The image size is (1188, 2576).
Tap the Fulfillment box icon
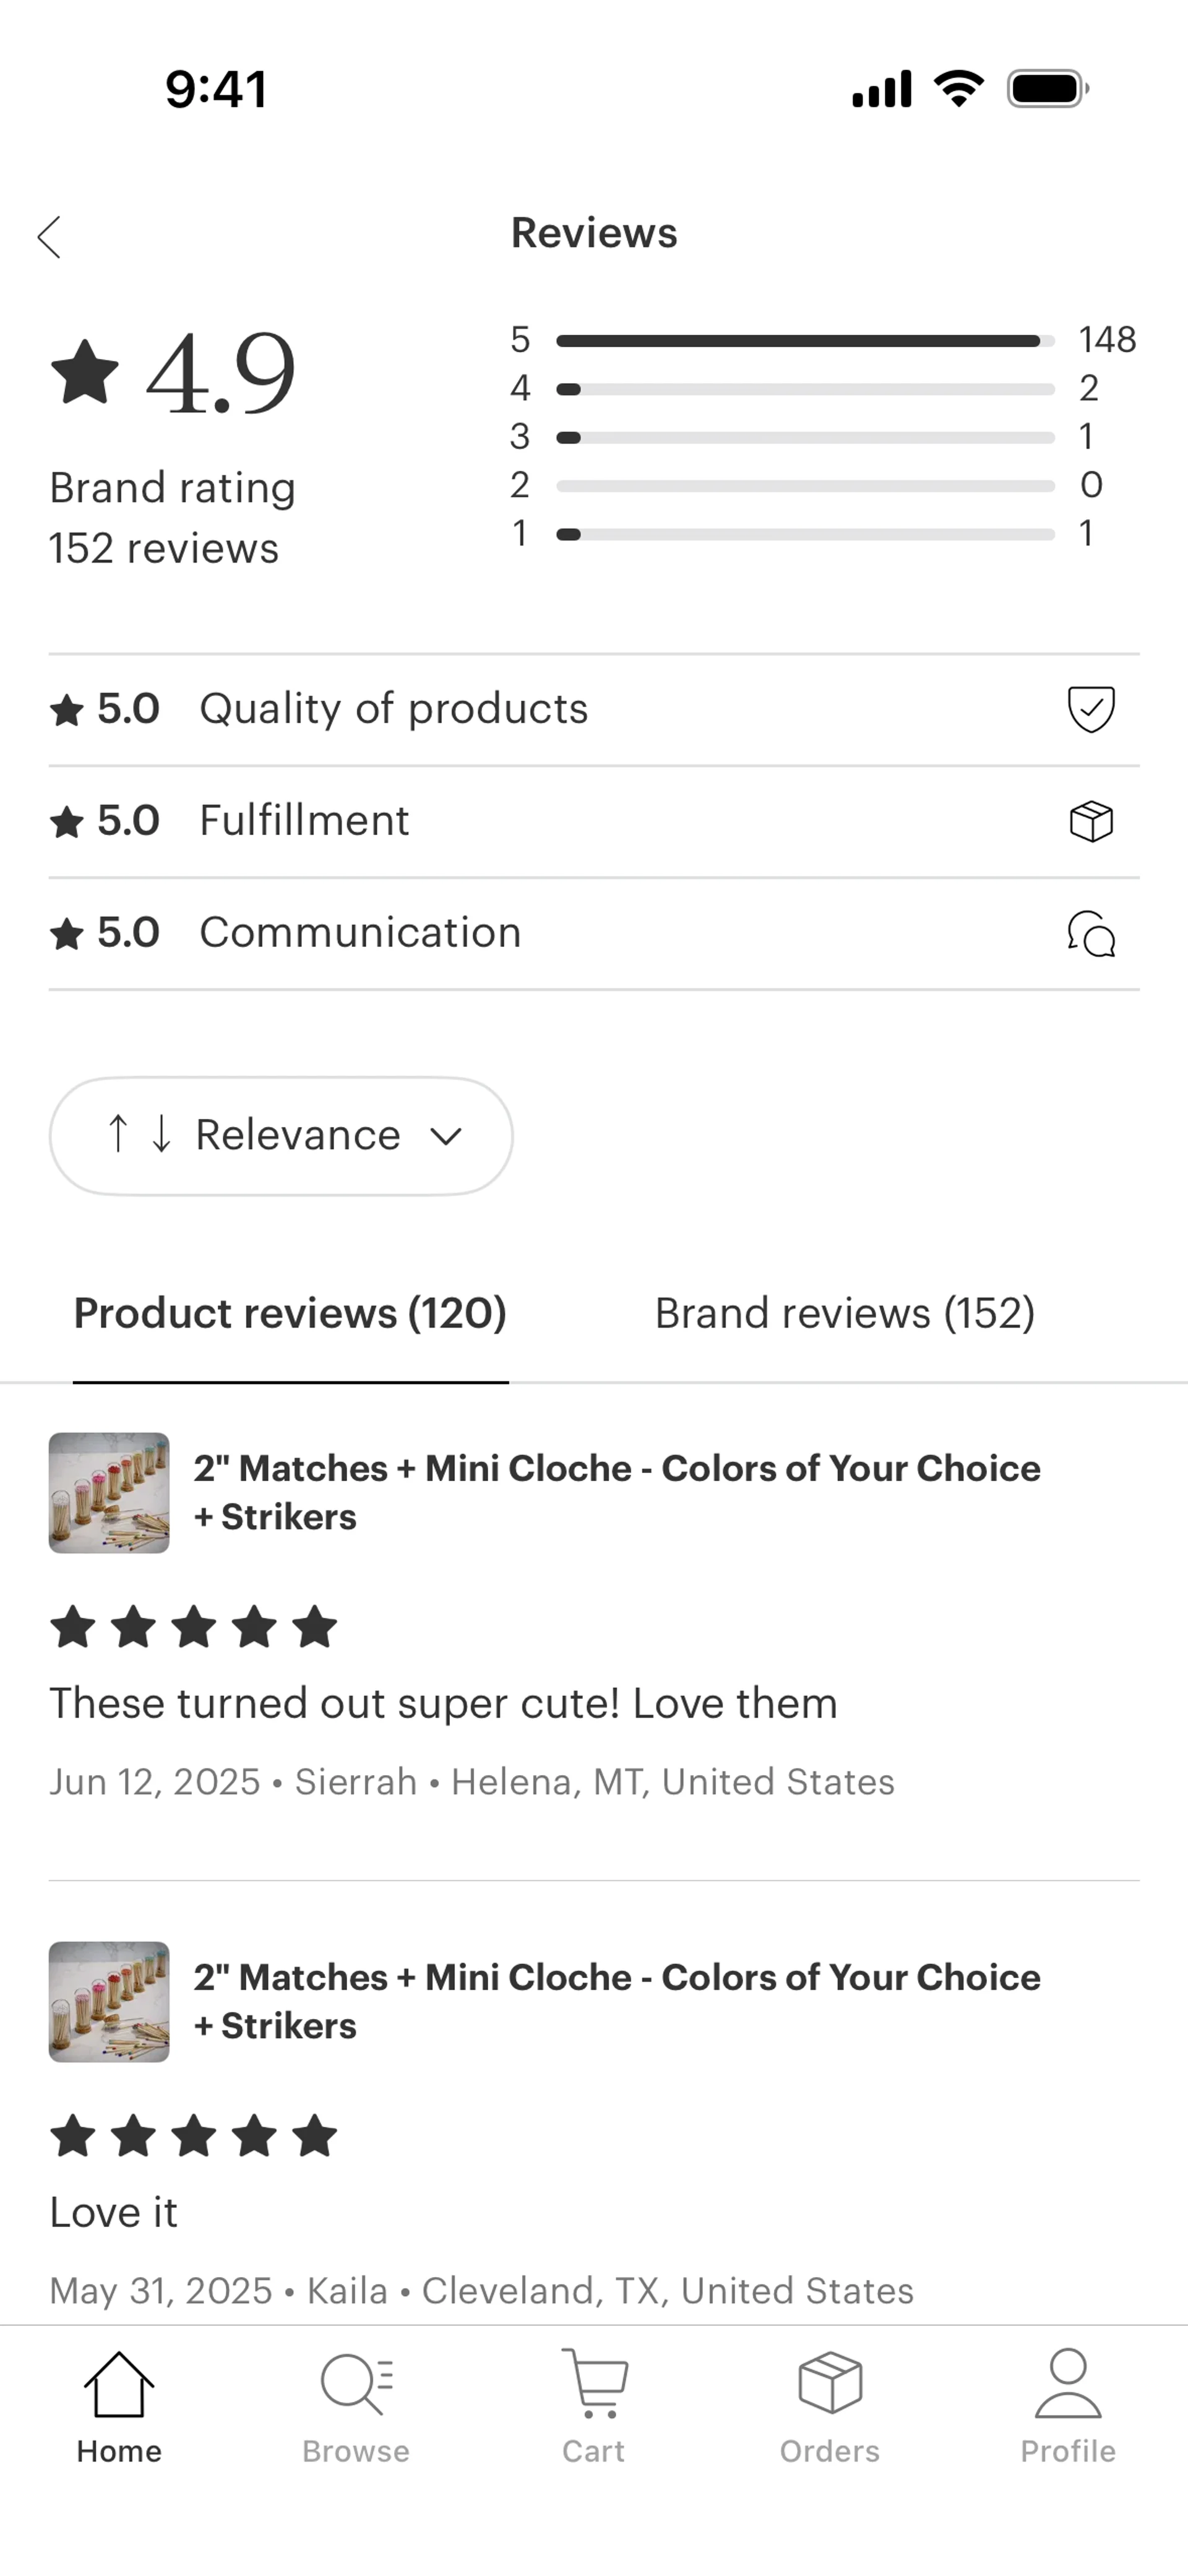click(x=1091, y=821)
